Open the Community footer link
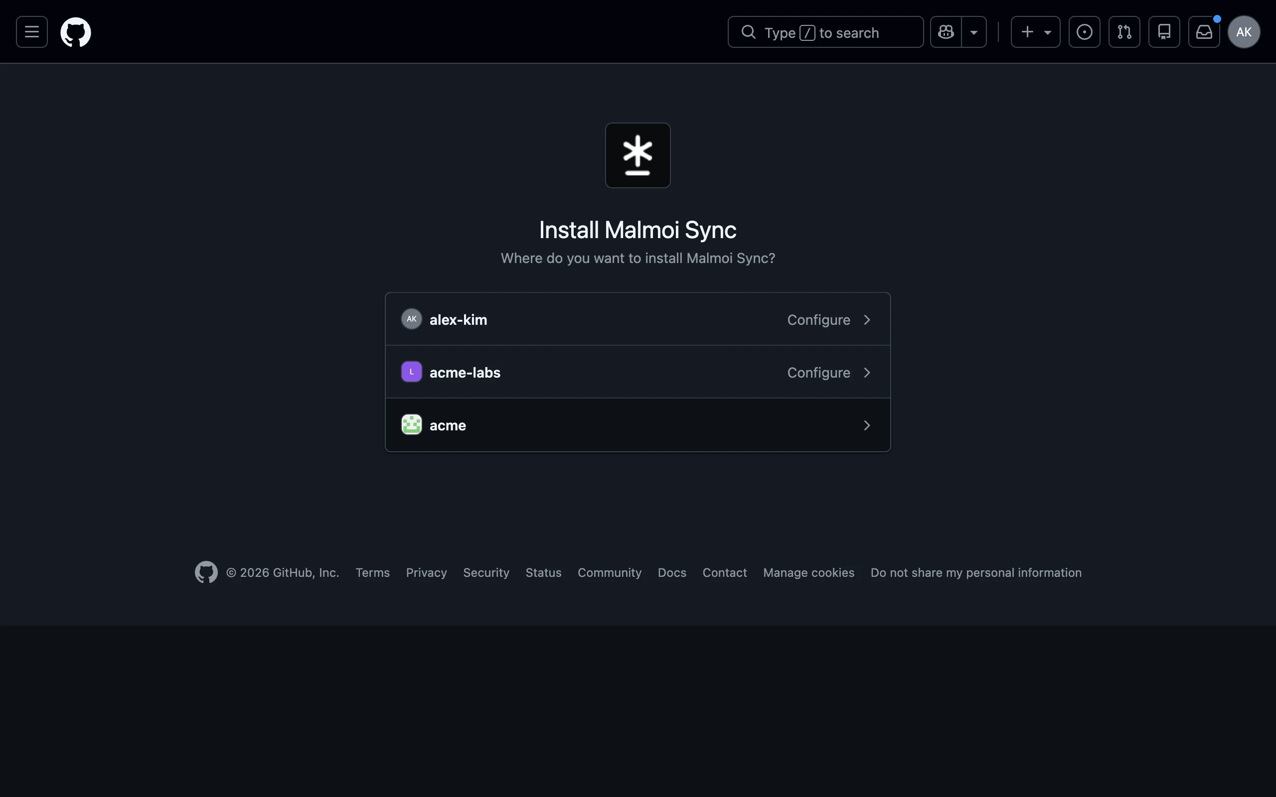The image size is (1276, 797). (609, 572)
